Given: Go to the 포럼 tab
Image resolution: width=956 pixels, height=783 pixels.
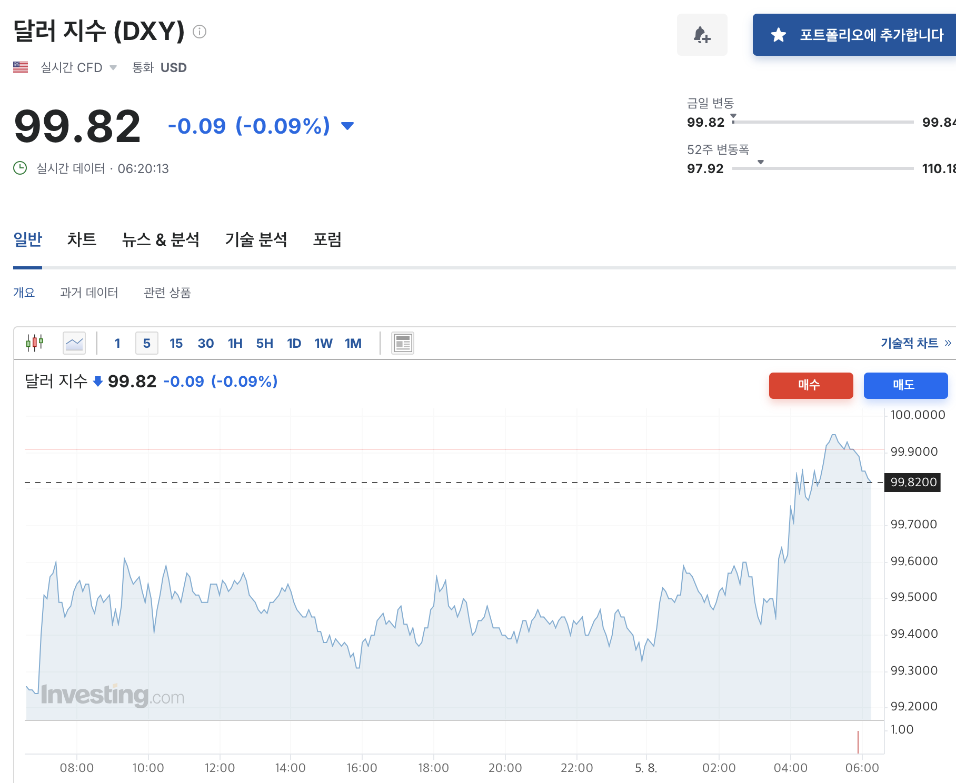Looking at the screenshot, I should coord(327,240).
